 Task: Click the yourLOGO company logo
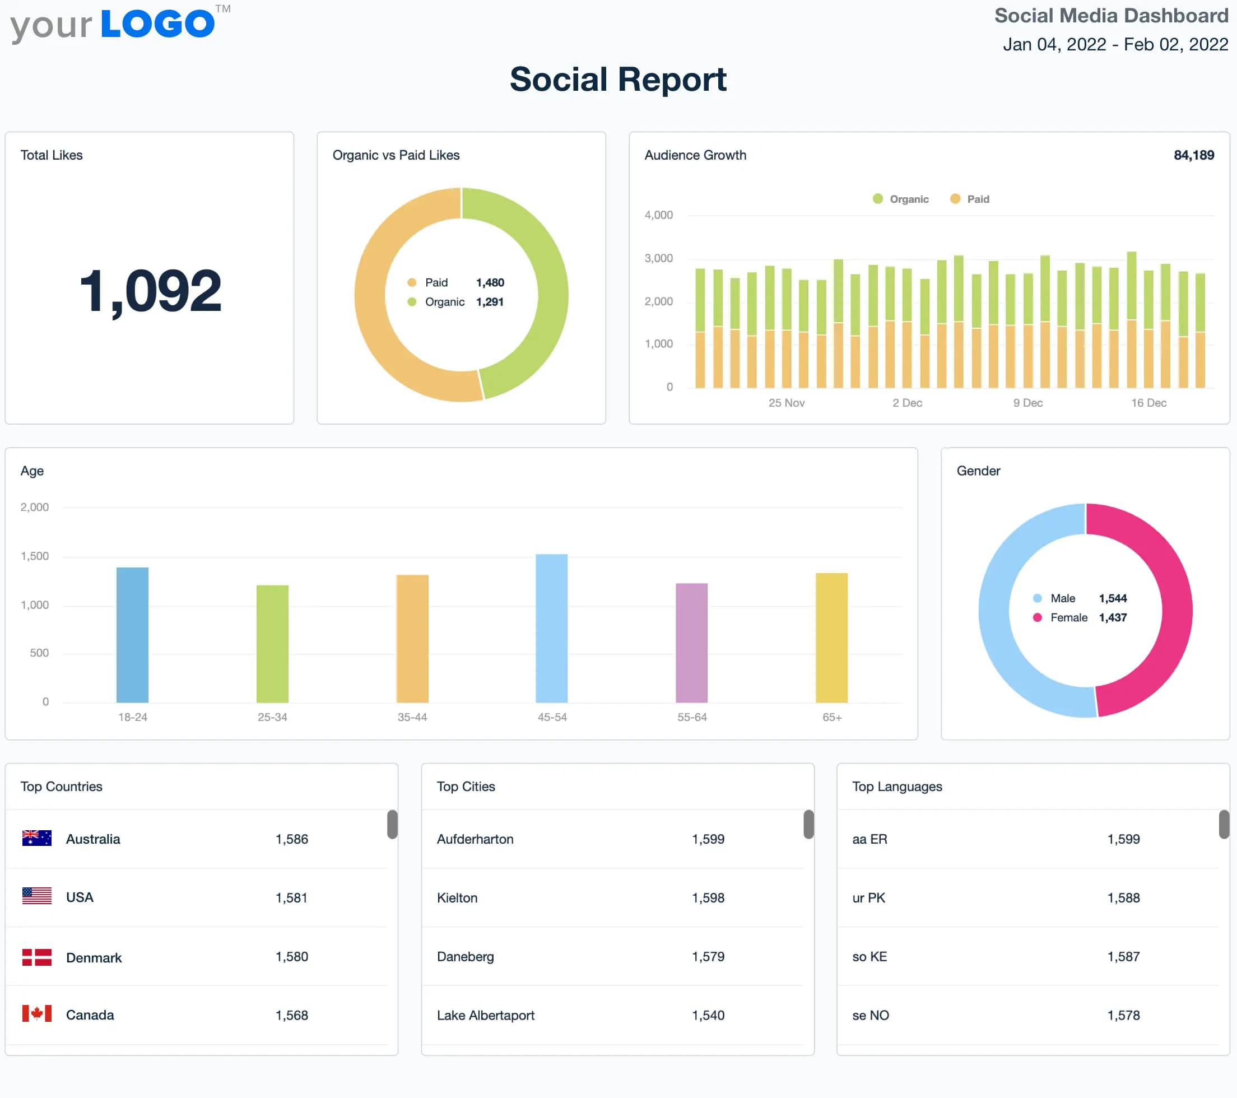point(112,24)
